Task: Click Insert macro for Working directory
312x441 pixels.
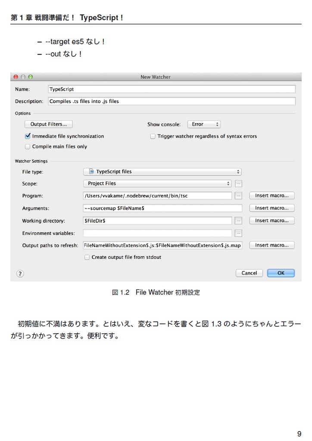Action: point(272,220)
